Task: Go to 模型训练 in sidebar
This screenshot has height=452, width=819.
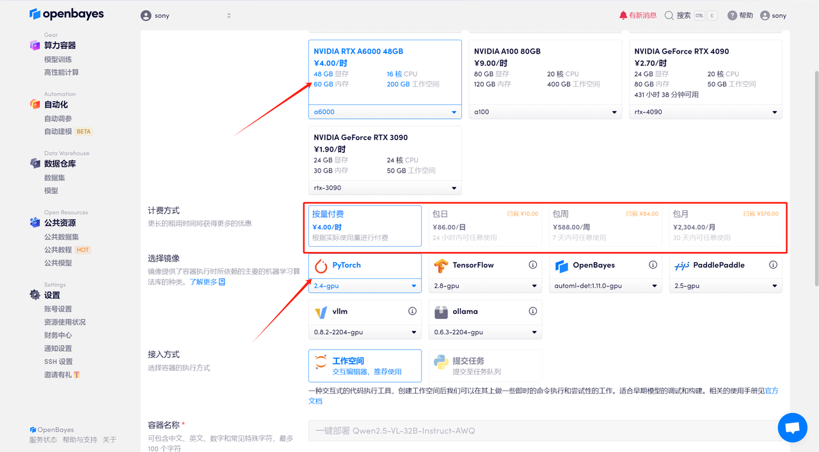Action: (x=58, y=59)
